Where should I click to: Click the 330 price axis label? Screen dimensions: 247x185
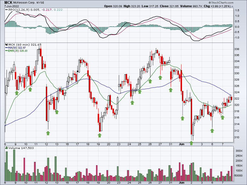coord(237,73)
